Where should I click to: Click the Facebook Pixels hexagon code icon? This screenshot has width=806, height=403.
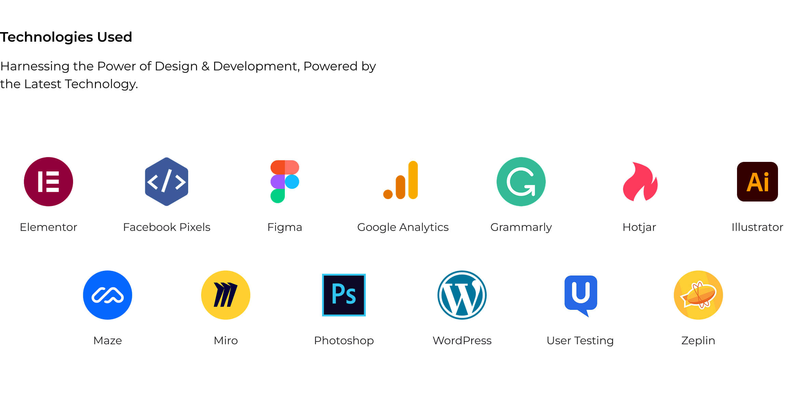(167, 182)
